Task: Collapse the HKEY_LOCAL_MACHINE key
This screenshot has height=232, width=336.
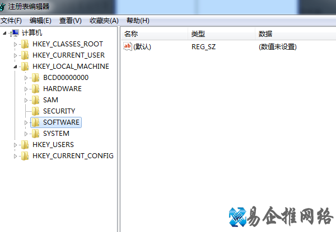Action: pos(16,67)
